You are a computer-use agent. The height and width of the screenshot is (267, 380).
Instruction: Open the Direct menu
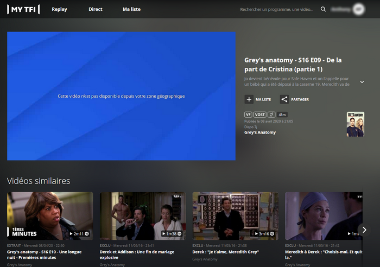click(x=96, y=9)
